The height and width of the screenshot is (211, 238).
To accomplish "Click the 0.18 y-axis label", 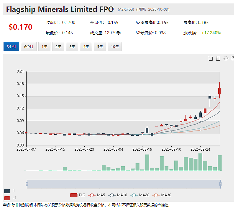I will (x=20, y=84).
